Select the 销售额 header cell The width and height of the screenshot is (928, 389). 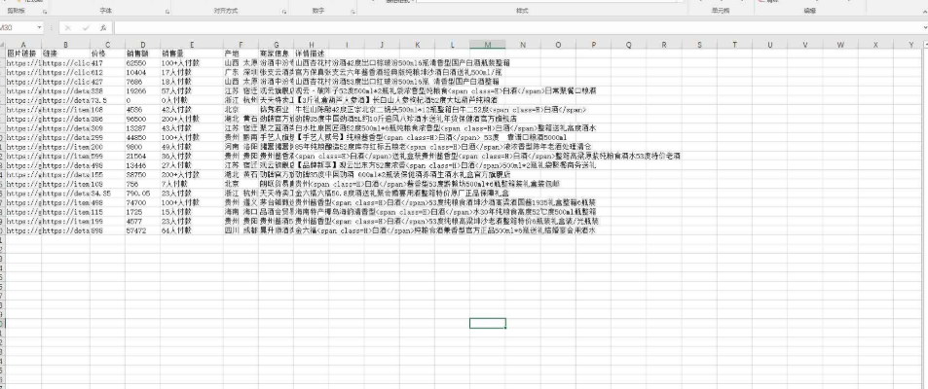[x=142, y=53]
